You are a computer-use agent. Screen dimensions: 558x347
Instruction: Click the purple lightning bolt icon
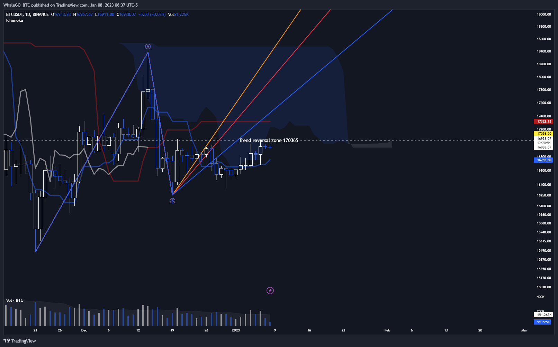270,291
